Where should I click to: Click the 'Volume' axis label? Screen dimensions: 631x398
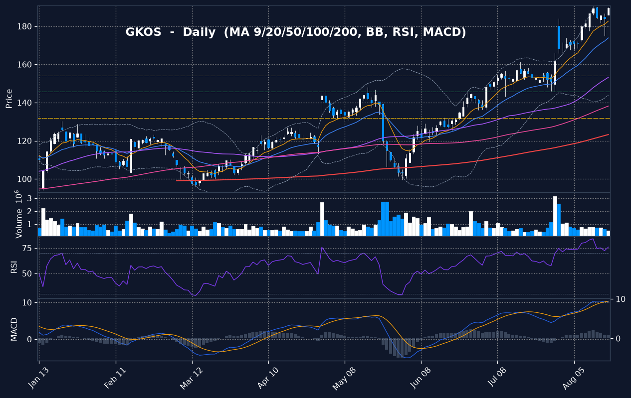18,214
